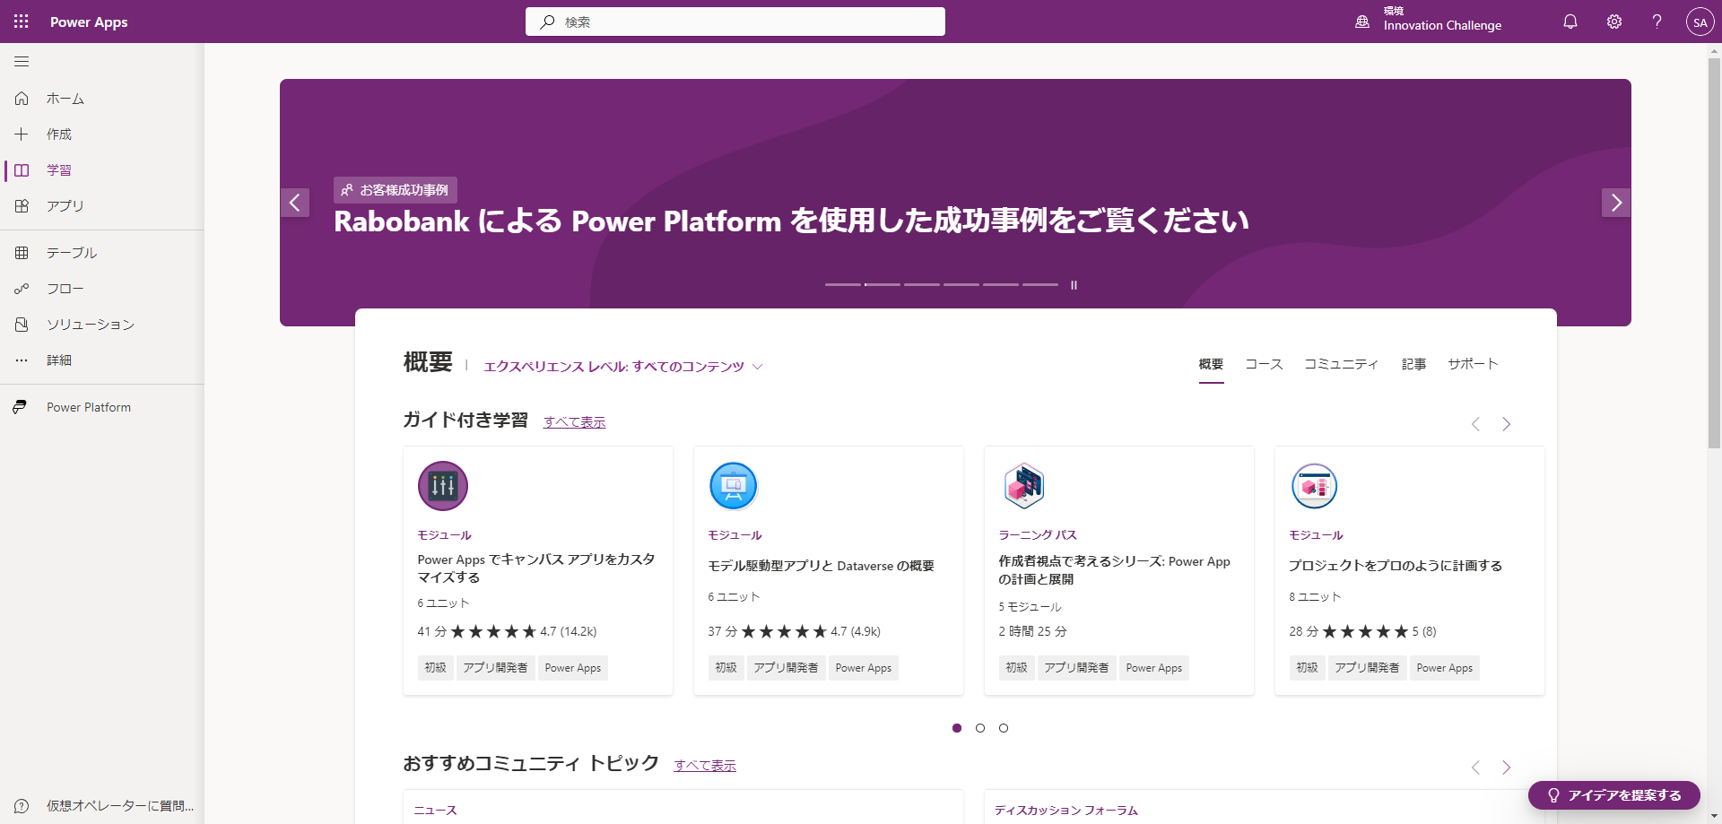Switch to the サポート tab

[1474, 365]
